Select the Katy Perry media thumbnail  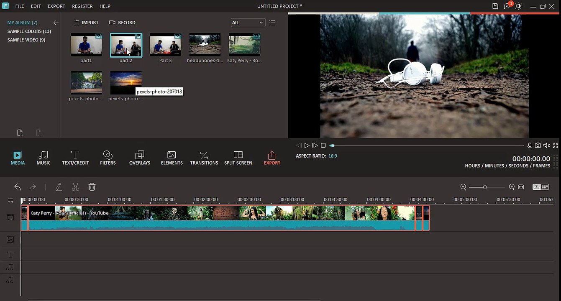pos(244,45)
